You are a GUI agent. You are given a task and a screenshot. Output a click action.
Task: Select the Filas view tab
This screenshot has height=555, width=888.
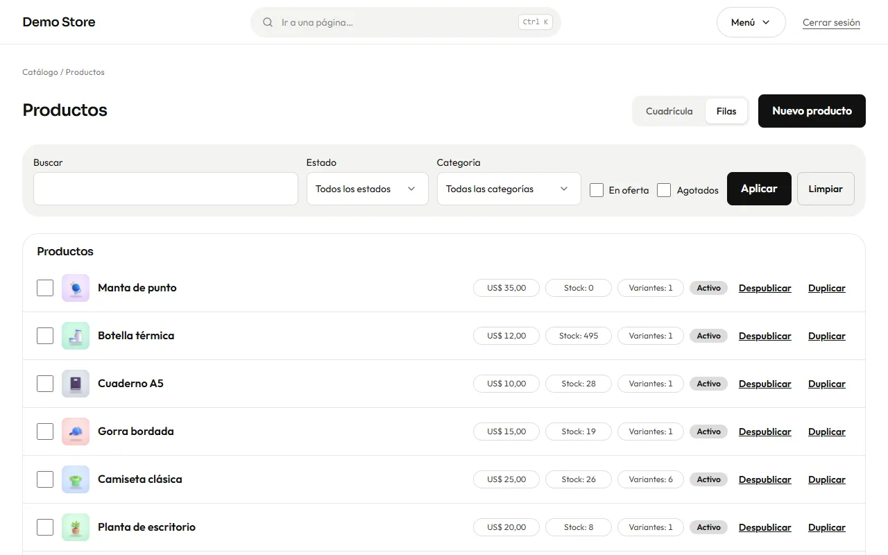pos(726,111)
